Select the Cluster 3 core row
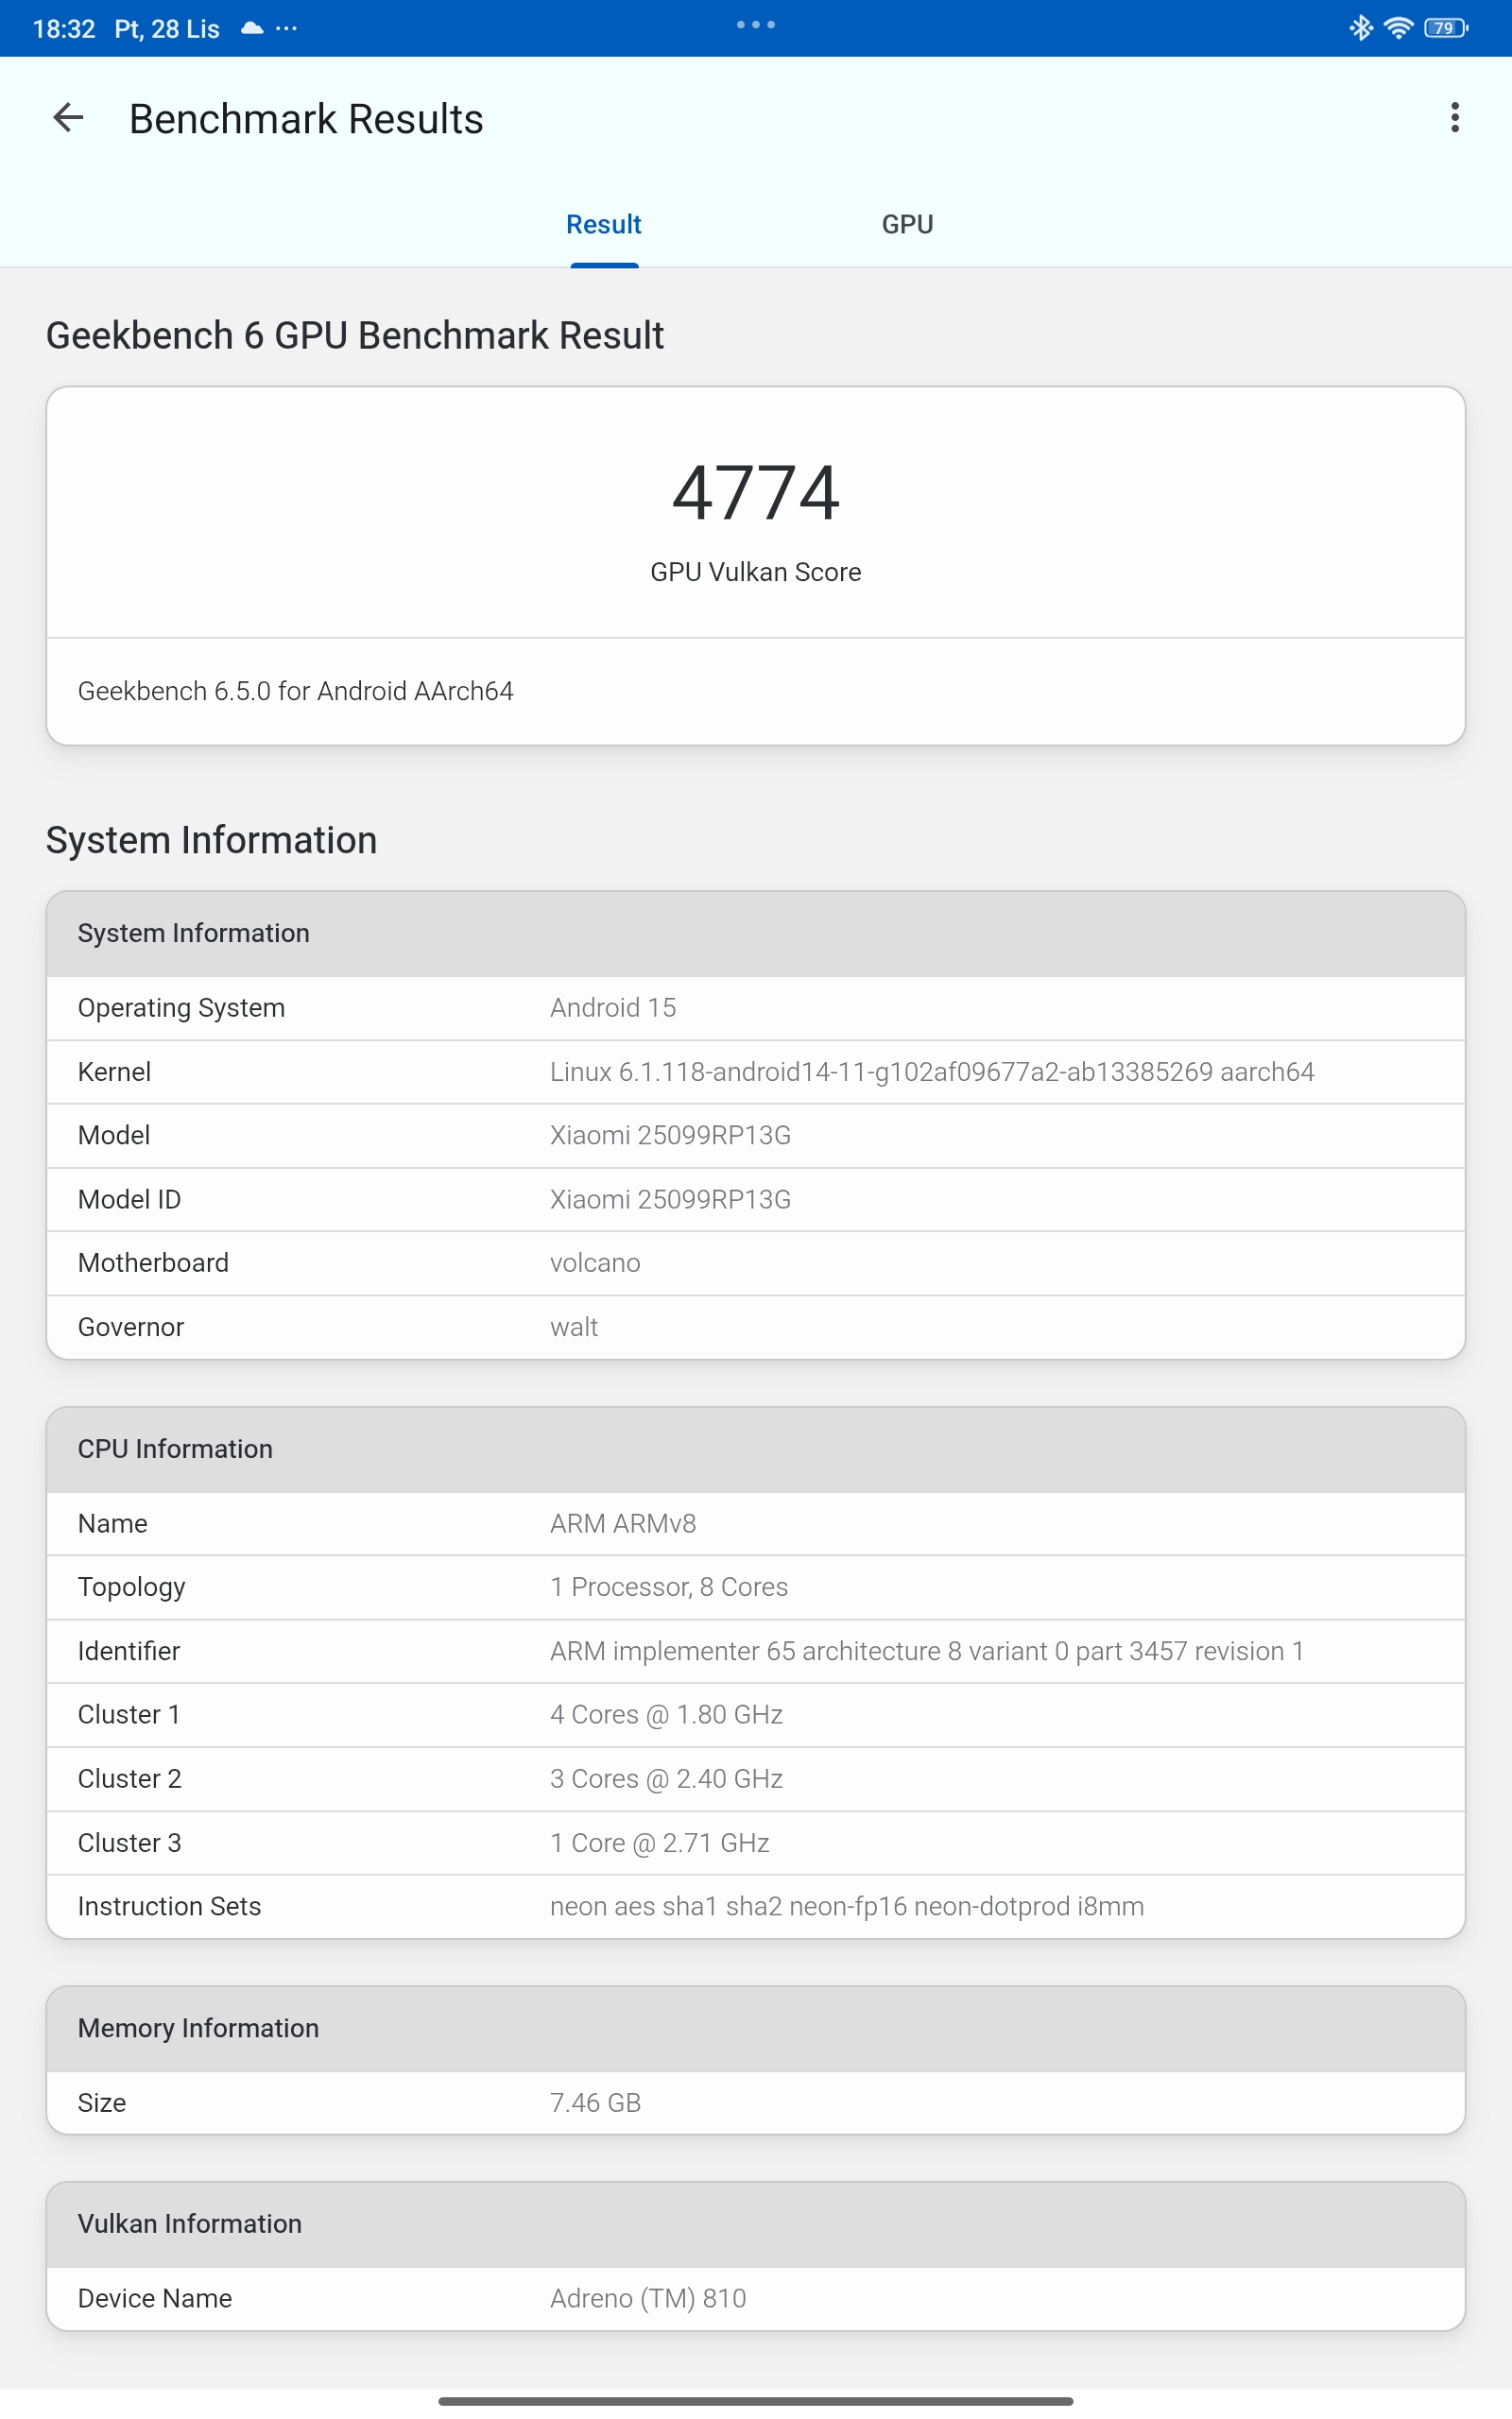Viewport: 1512px width, 2419px height. coord(755,1843)
